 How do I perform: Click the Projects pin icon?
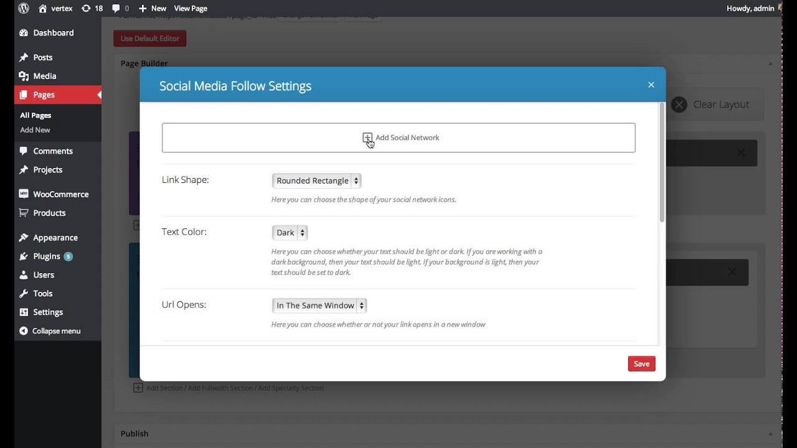pos(24,169)
